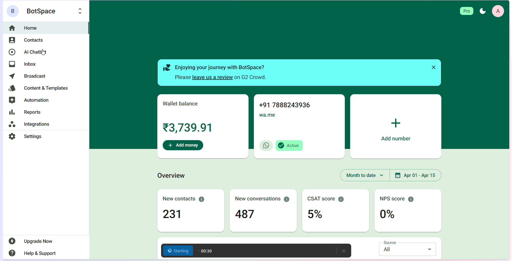Go to Home in sidebar
Viewport: 512px width, 261px height.
point(46,28)
